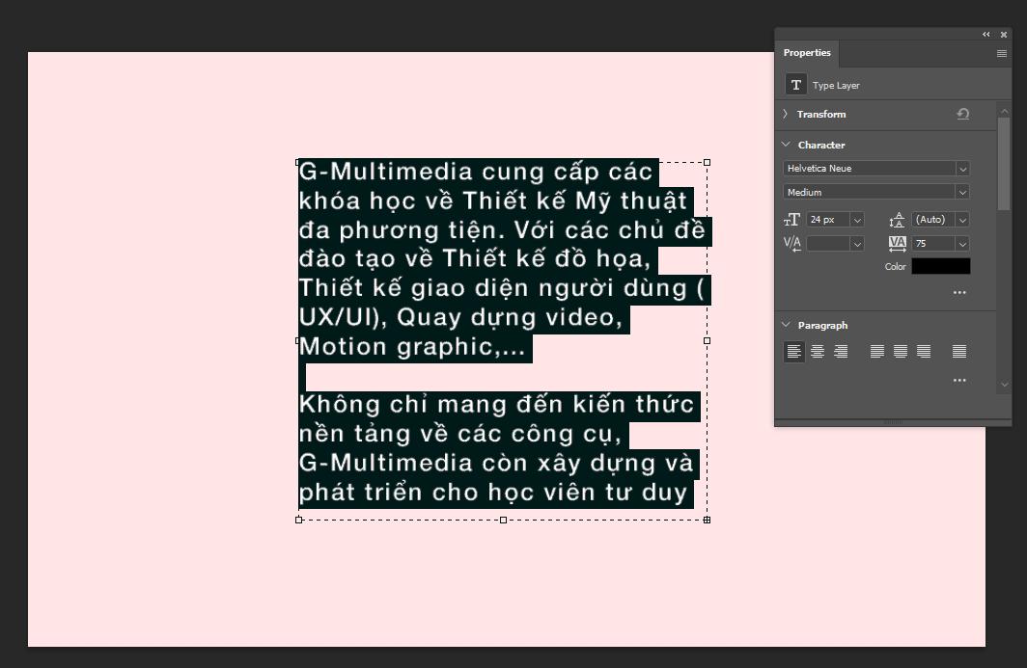
Task: Open the Helvetica Neue font family dropdown
Action: [962, 168]
